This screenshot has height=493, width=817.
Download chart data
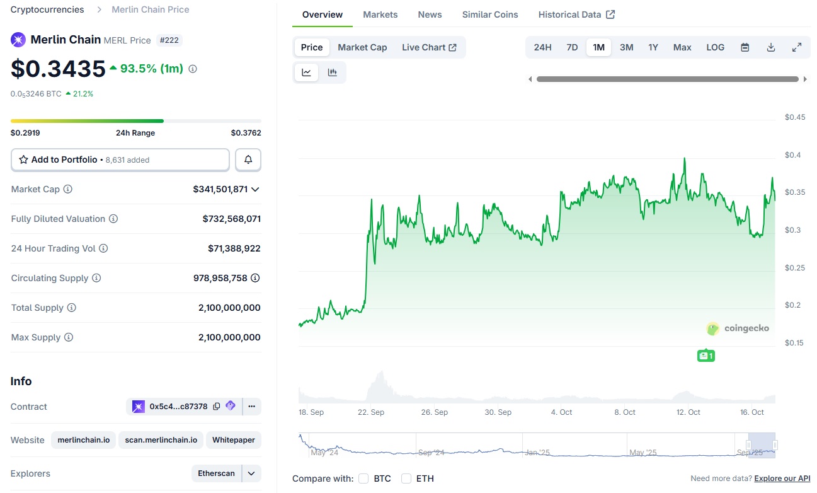click(x=771, y=47)
